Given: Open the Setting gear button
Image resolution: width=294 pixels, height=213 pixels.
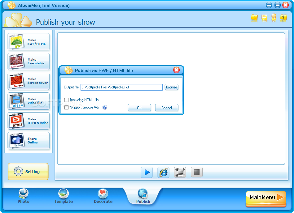Looking at the screenshot, I should coord(28,172).
